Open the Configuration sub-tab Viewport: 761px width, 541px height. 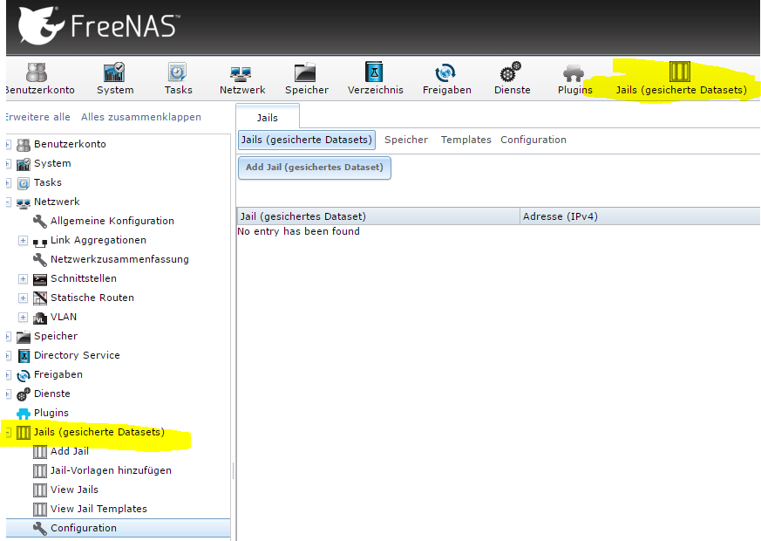[x=533, y=140]
